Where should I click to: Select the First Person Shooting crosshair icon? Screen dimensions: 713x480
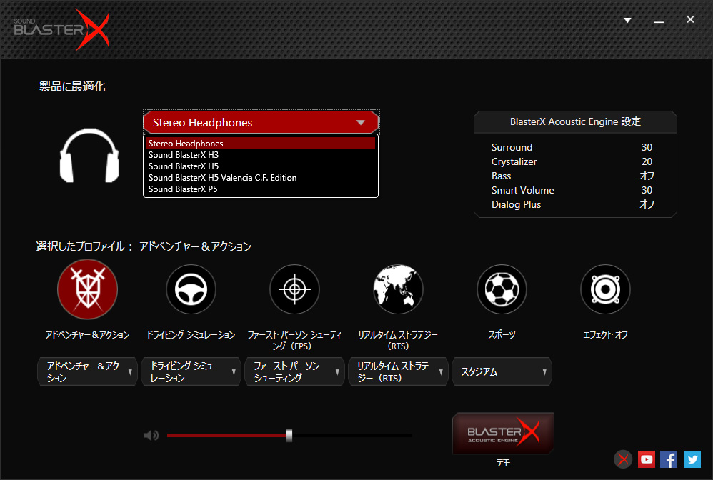[294, 289]
